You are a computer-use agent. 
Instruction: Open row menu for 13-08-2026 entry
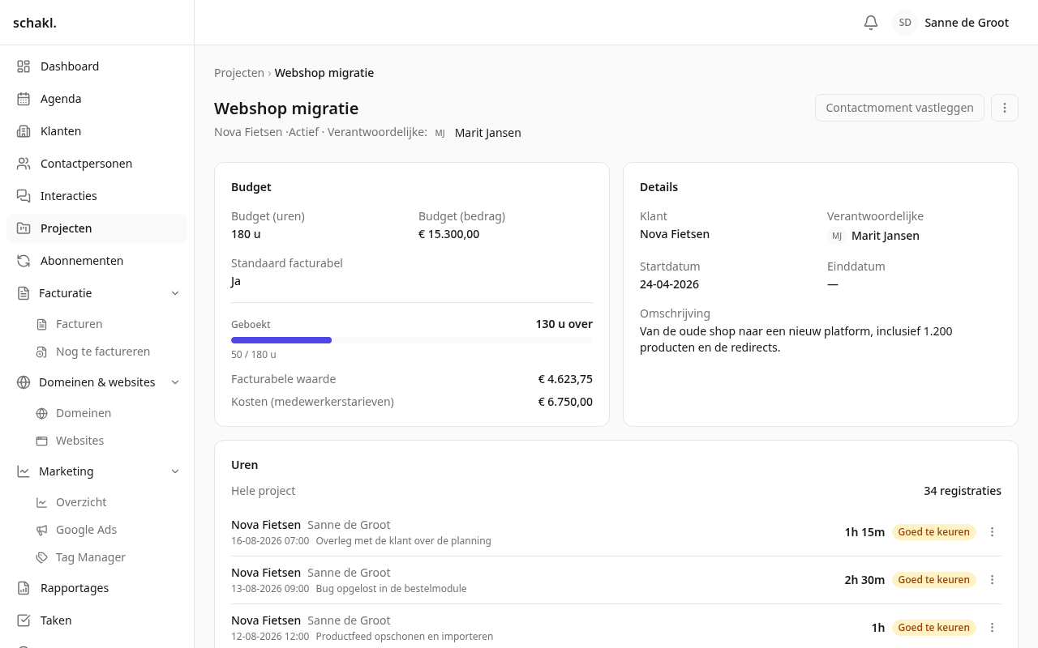pos(992,580)
